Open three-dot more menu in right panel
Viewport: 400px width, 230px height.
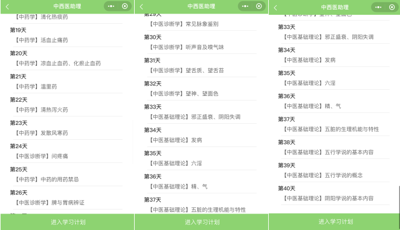pyautogui.click(x=380, y=6)
